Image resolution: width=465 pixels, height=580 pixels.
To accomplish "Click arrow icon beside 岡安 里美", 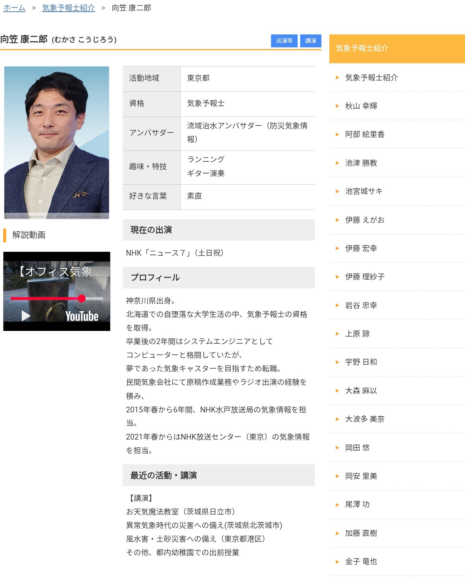I will tap(337, 476).
